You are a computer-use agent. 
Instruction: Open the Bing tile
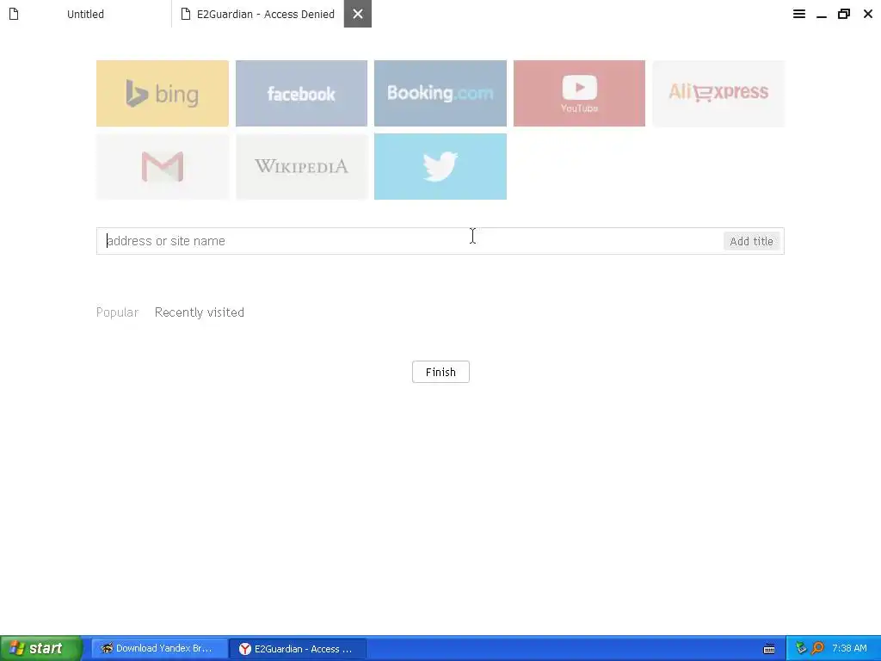tap(163, 93)
